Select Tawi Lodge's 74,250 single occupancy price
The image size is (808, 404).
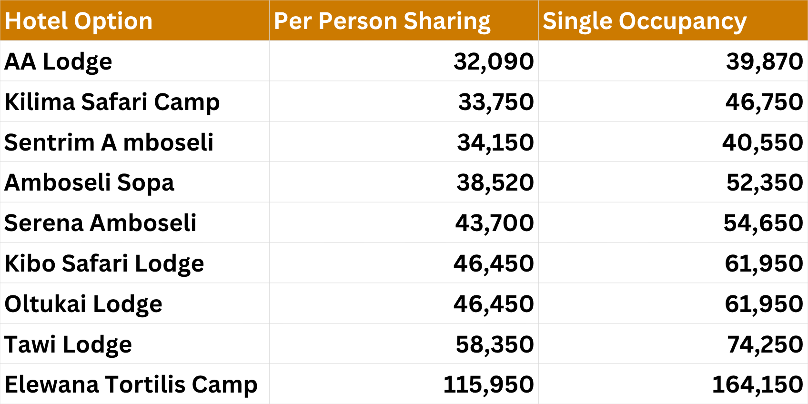pos(765,344)
